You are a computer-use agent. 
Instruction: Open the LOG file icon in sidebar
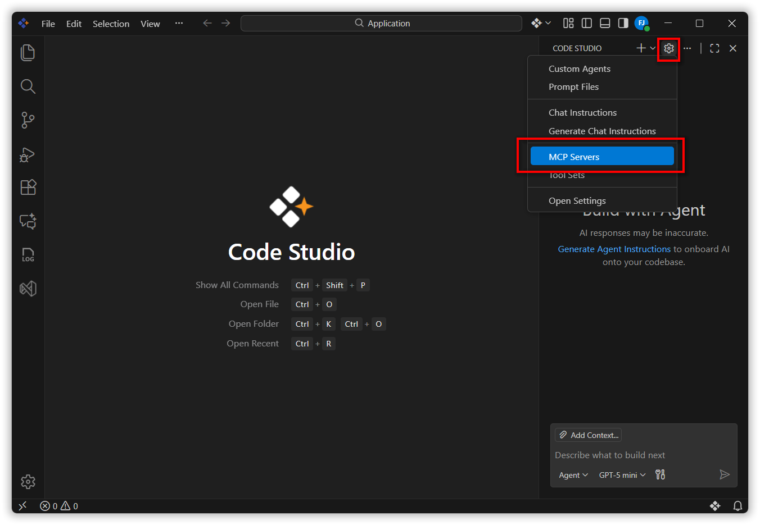(28, 255)
